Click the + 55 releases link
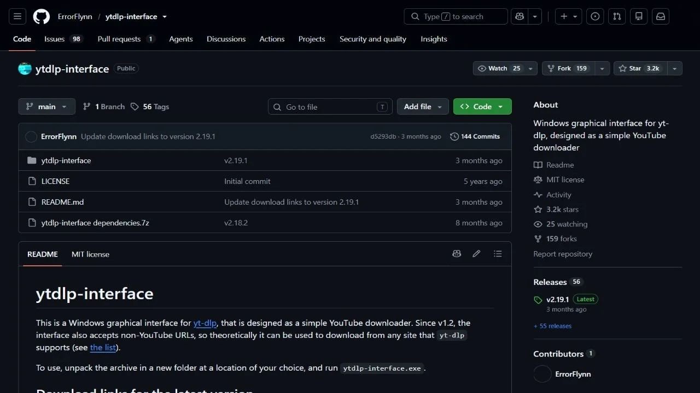This screenshot has height=393, width=700. click(552, 326)
